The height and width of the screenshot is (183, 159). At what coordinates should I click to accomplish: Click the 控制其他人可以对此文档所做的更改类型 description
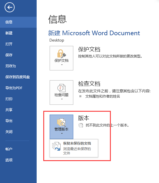[x=110, y=56]
